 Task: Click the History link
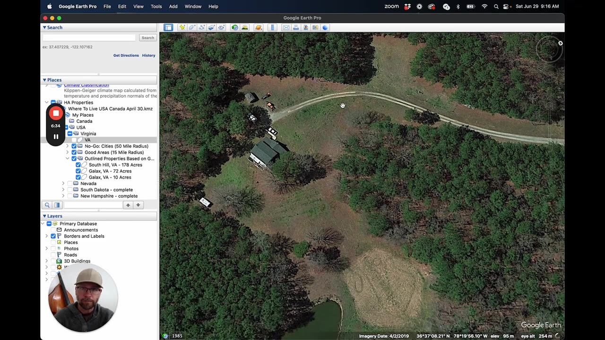point(148,55)
